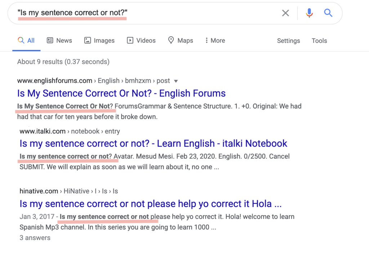The image size is (369, 255).
Task: Click the three-dot More icon
Action: (x=206, y=41)
